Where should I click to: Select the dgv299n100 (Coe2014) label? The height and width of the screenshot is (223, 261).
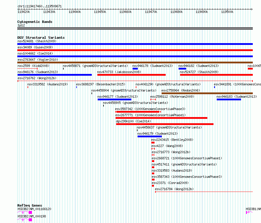click(133, 121)
